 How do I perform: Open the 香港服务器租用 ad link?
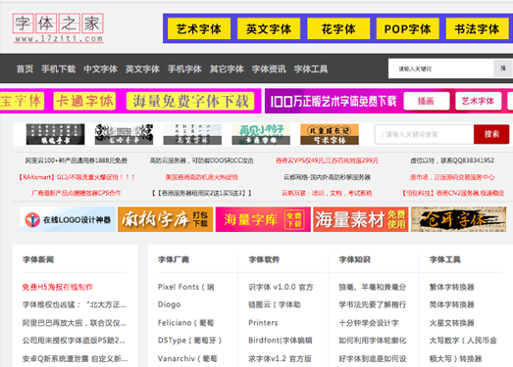tap(201, 193)
